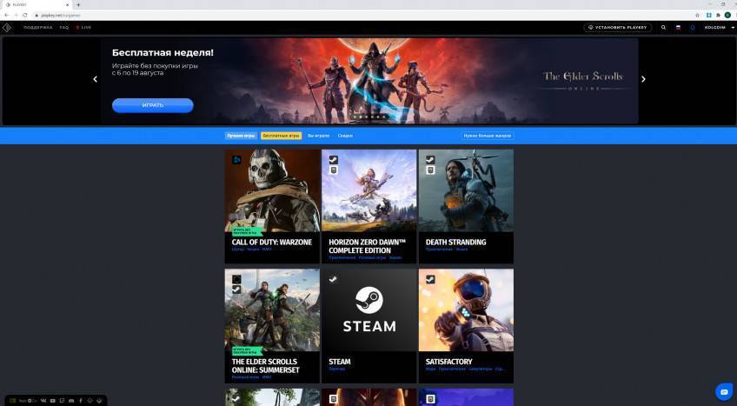Click the blue Играть banner button
The width and height of the screenshot is (737, 406).
coord(153,105)
